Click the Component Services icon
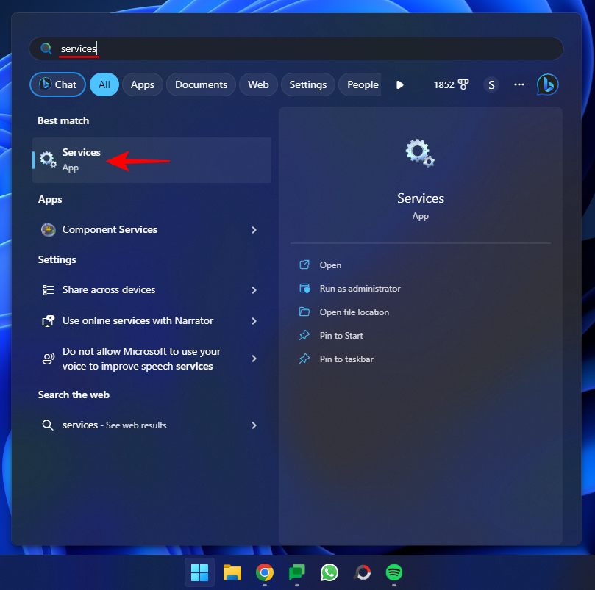 pyautogui.click(x=48, y=229)
